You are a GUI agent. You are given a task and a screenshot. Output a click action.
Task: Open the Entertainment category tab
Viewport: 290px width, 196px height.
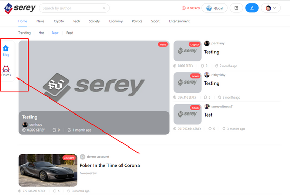coord(179,21)
